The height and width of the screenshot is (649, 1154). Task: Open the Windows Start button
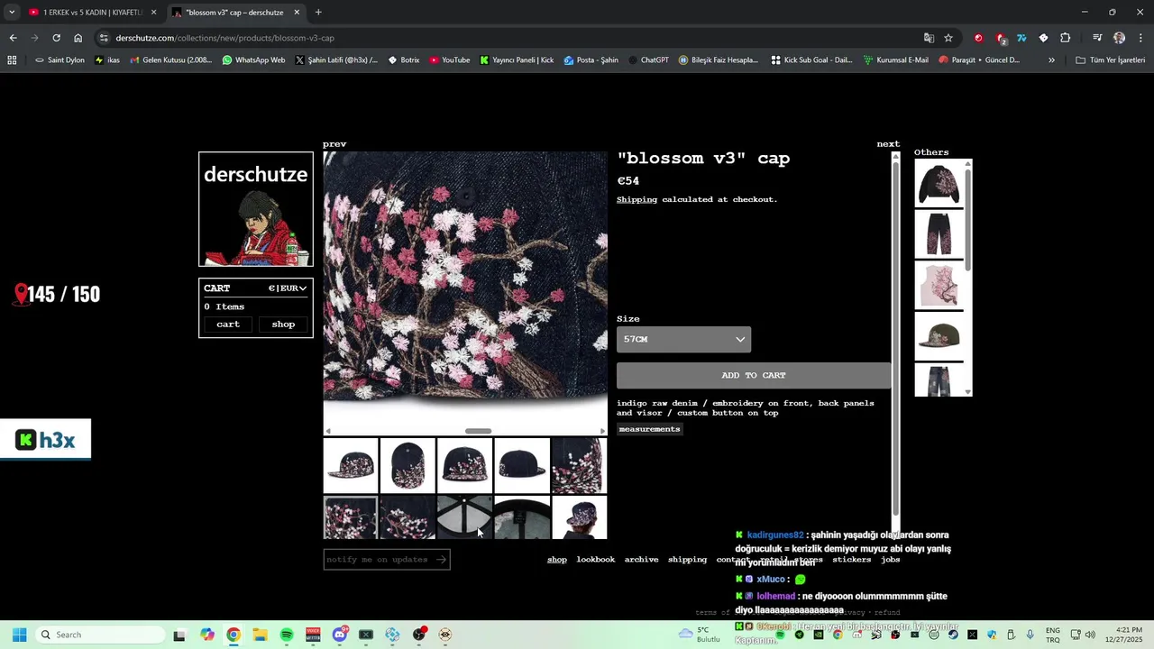pyautogui.click(x=19, y=635)
